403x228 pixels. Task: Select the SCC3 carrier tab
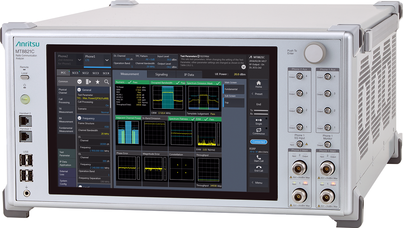click(x=96, y=73)
